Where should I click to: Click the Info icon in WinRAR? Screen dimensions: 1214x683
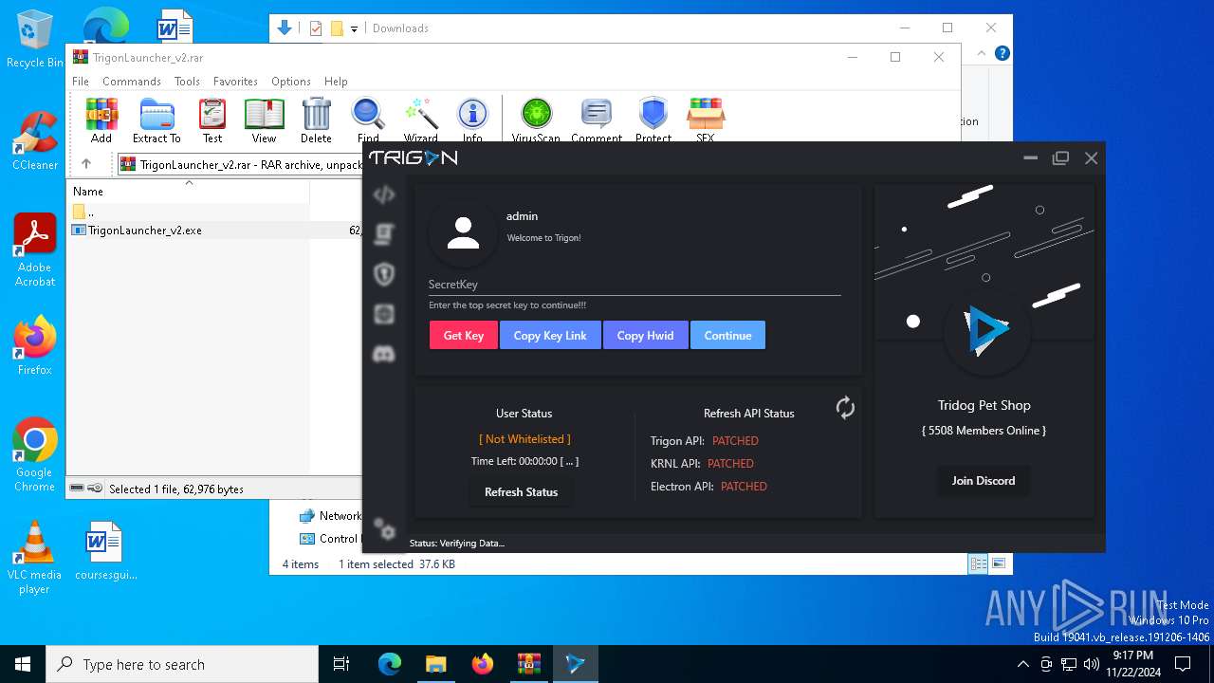point(472,120)
